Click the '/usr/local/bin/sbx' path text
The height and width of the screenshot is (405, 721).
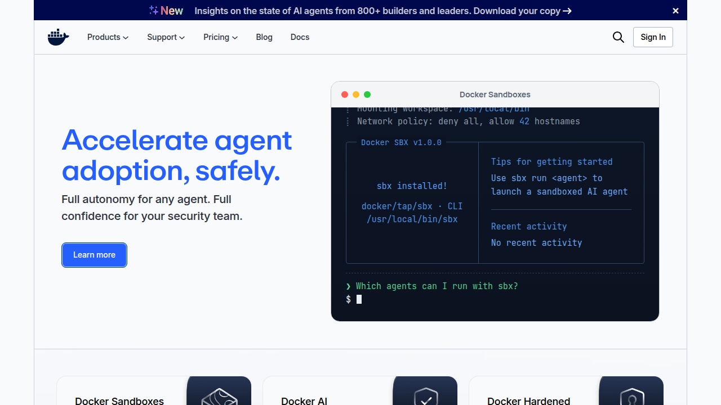pos(412,219)
